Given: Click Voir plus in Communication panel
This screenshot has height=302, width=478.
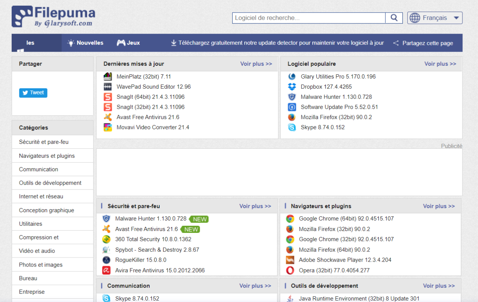Looking at the screenshot, I should 255,286.
